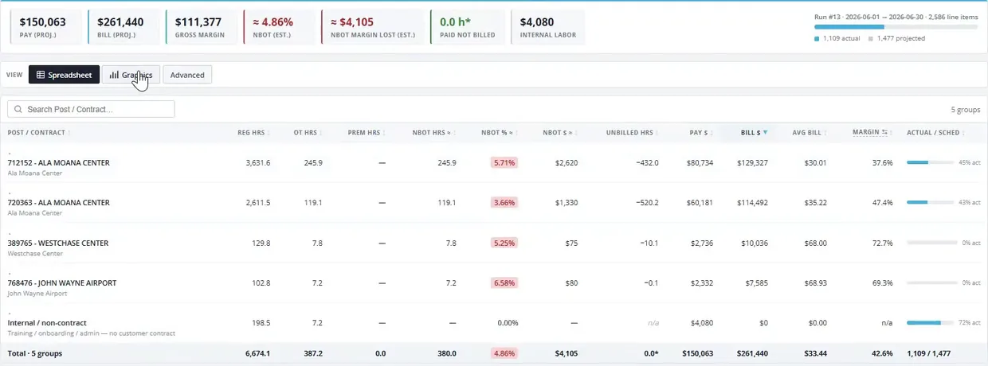Click the 3,631.6 reg hours value
The width and height of the screenshot is (988, 366).
pyautogui.click(x=258, y=162)
